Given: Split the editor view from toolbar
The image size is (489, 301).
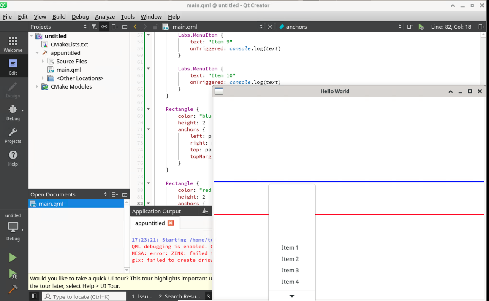Looking at the screenshot, I should tap(481, 27).
